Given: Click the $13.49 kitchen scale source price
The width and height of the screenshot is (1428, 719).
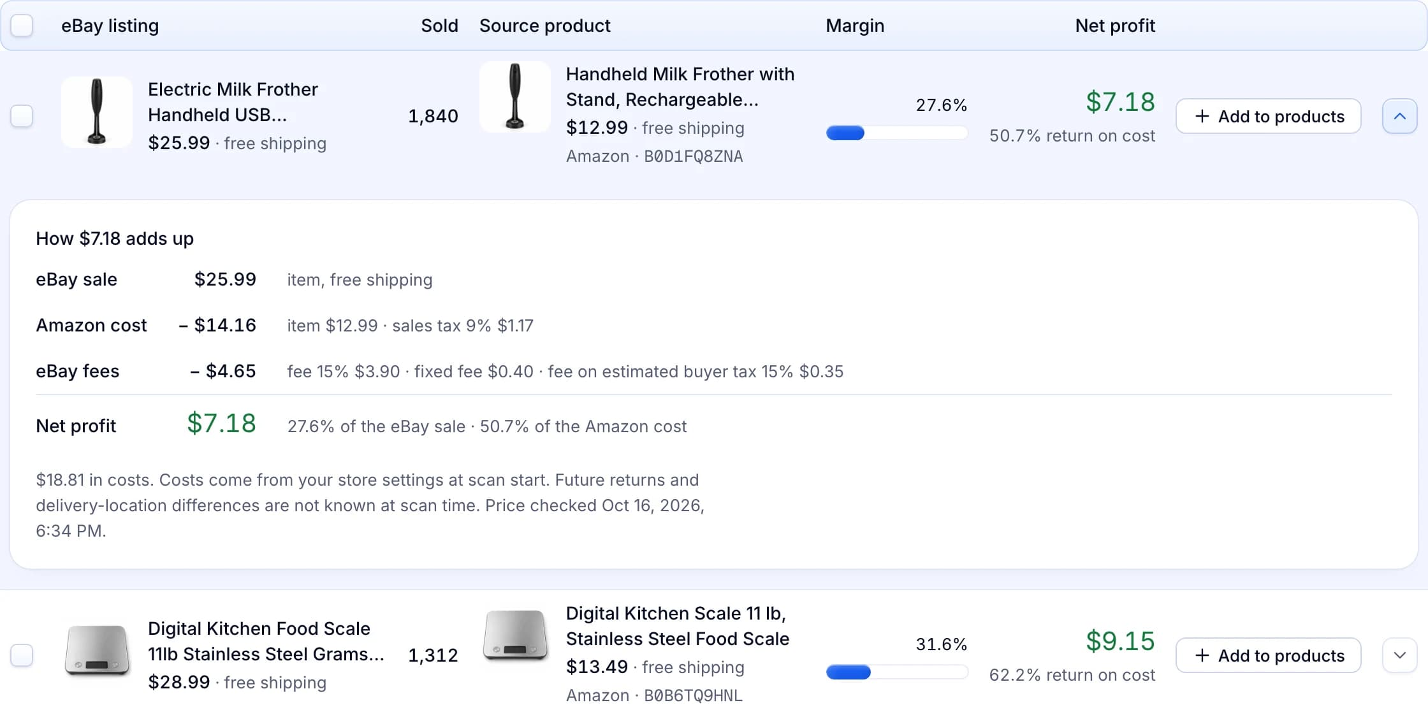Looking at the screenshot, I should click(597, 667).
